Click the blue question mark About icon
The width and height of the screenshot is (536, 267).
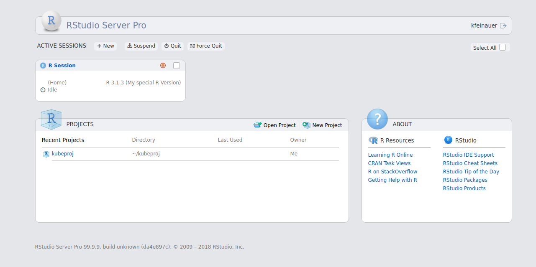[x=377, y=119]
